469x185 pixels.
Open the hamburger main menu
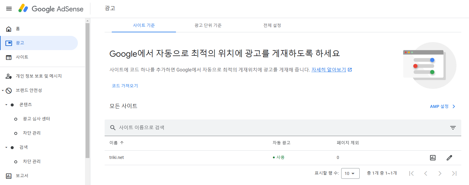pyautogui.click(x=9, y=9)
